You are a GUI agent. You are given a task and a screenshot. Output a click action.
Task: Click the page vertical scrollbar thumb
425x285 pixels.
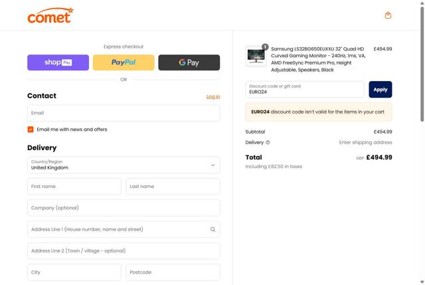pos(422,64)
